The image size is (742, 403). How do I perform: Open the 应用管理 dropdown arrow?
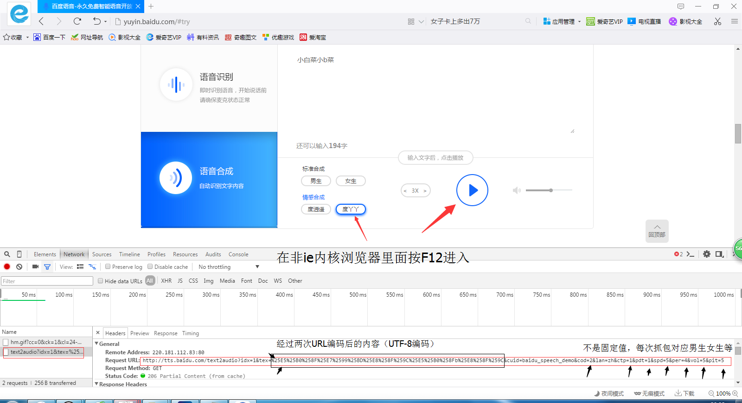[579, 21]
